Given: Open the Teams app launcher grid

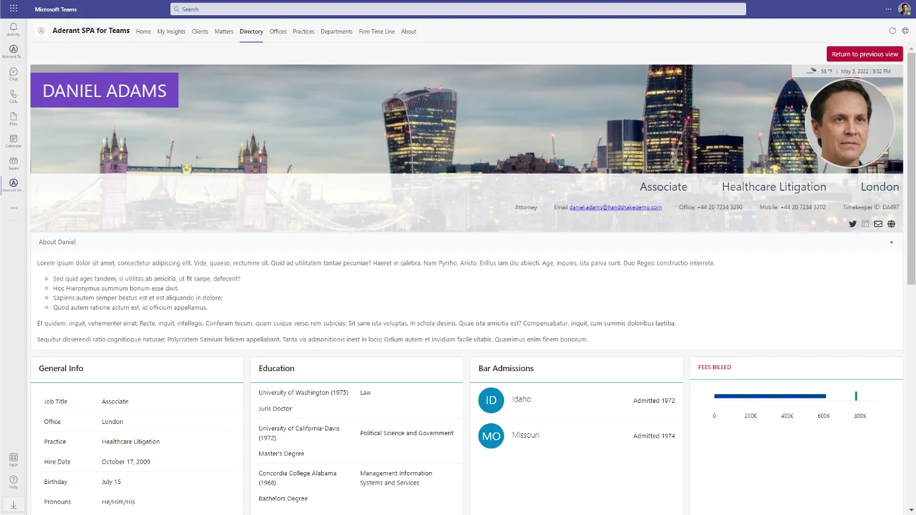Looking at the screenshot, I should pyautogui.click(x=13, y=9).
